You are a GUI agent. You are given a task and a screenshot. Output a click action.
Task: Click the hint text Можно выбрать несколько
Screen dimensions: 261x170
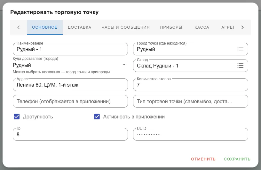(x=61, y=72)
